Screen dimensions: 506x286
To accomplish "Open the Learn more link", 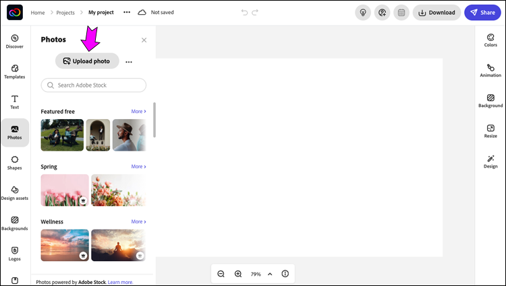I will coord(120,282).
